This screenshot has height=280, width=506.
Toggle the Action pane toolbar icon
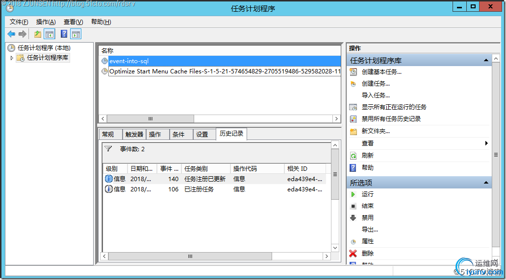pyautogui.click(x=76, y=34)
